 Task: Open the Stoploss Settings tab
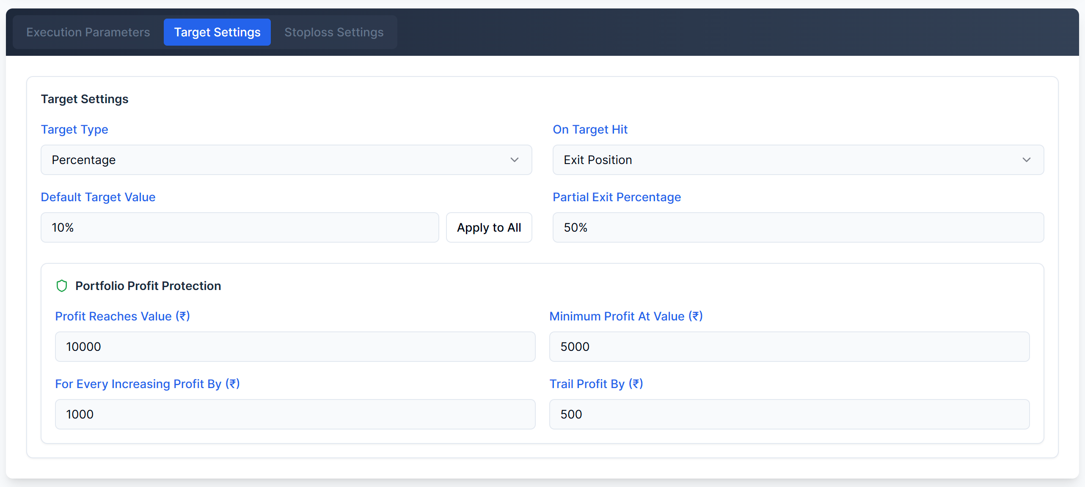(x=334, y=32)
